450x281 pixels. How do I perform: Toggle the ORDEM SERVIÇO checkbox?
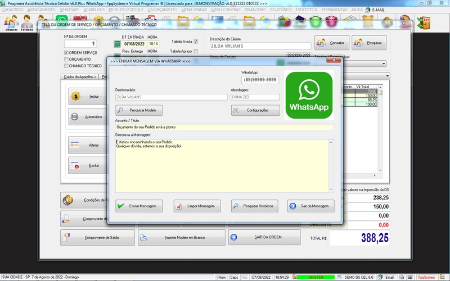(66, 53)
